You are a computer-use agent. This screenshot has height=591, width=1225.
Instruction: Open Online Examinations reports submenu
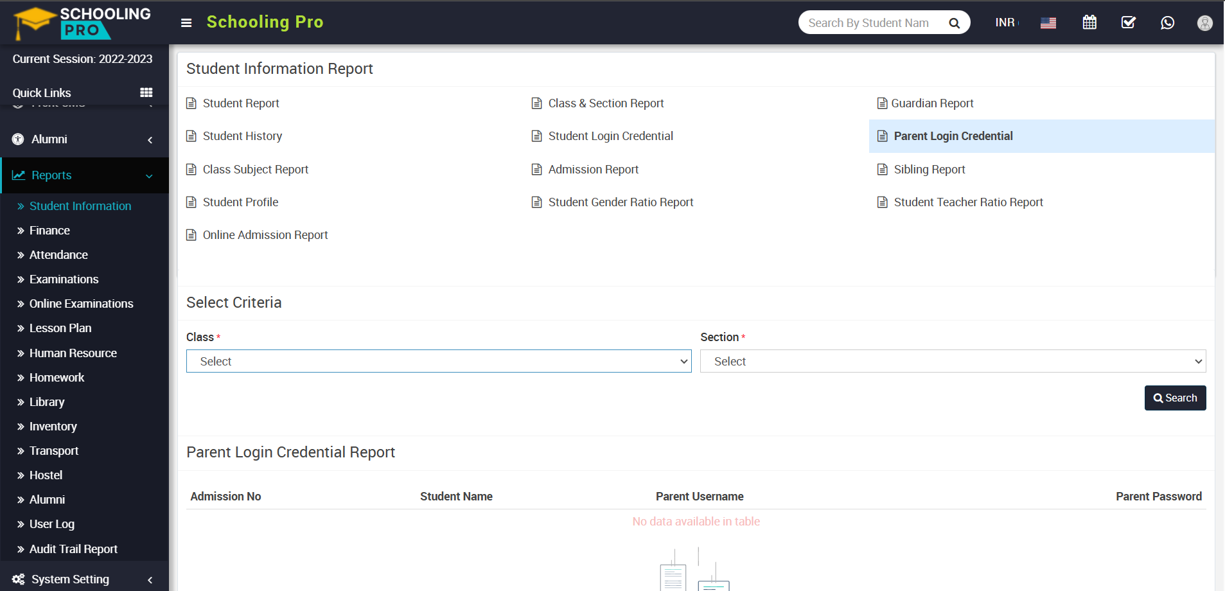[x=81, y=304]
